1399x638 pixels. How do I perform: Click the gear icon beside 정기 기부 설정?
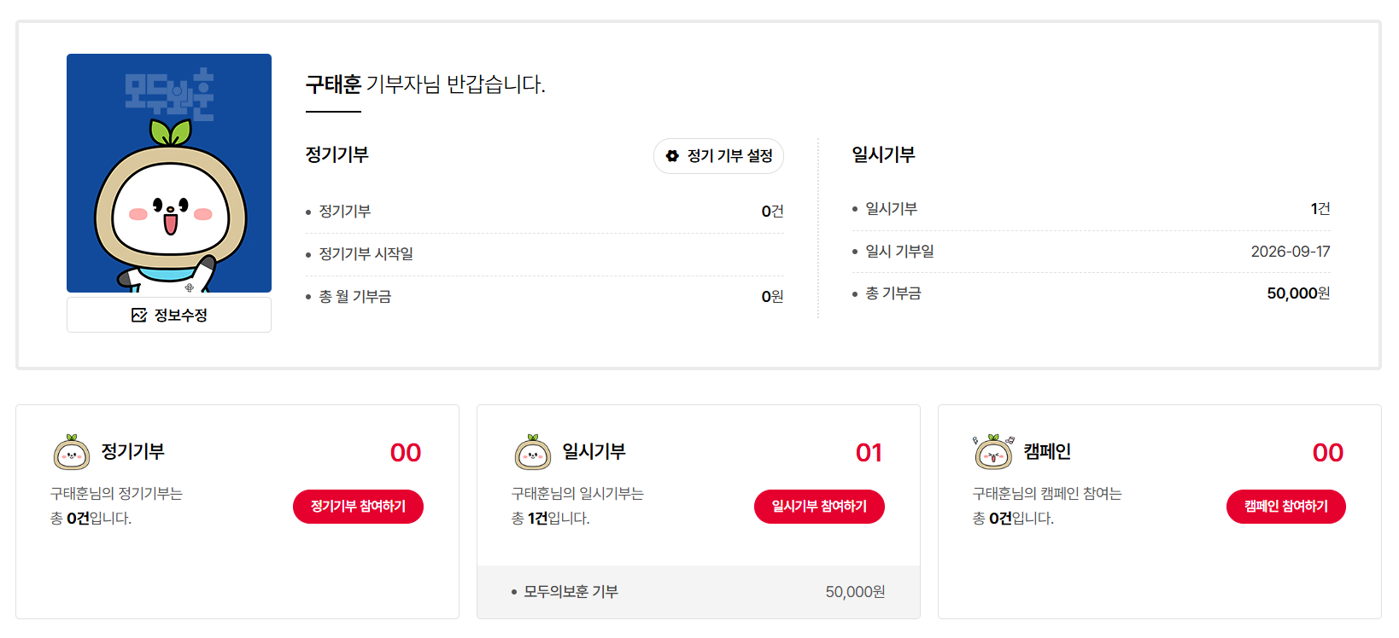click(672, 156)
